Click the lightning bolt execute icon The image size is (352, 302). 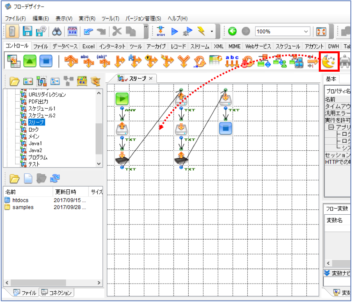tap(201, 31)
